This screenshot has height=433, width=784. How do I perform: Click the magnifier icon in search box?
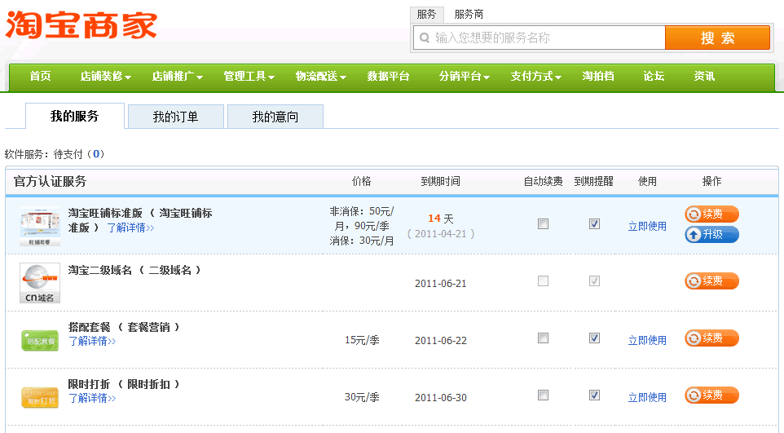[x=425, y=38]
